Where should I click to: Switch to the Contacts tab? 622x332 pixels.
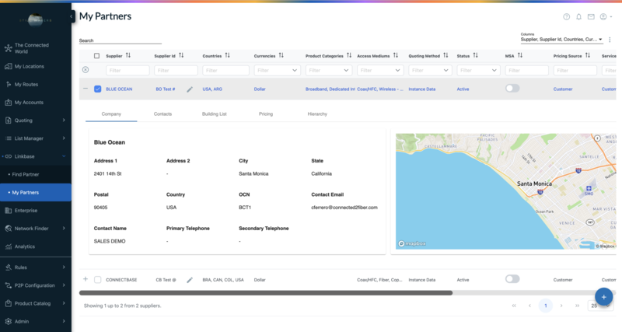(162, 114)
